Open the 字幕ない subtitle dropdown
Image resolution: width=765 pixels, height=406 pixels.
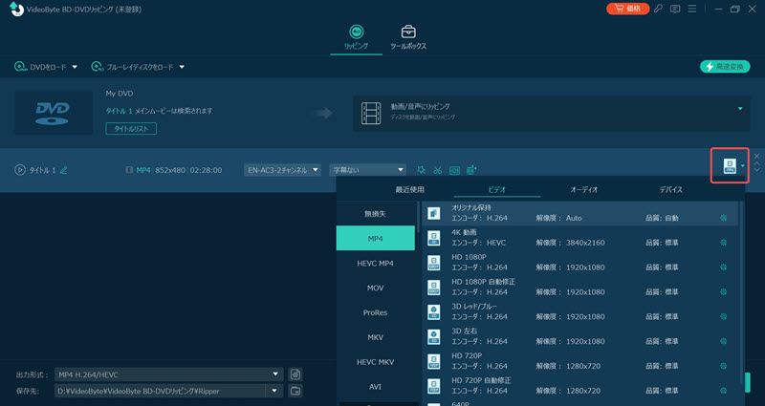coord(368,170)
